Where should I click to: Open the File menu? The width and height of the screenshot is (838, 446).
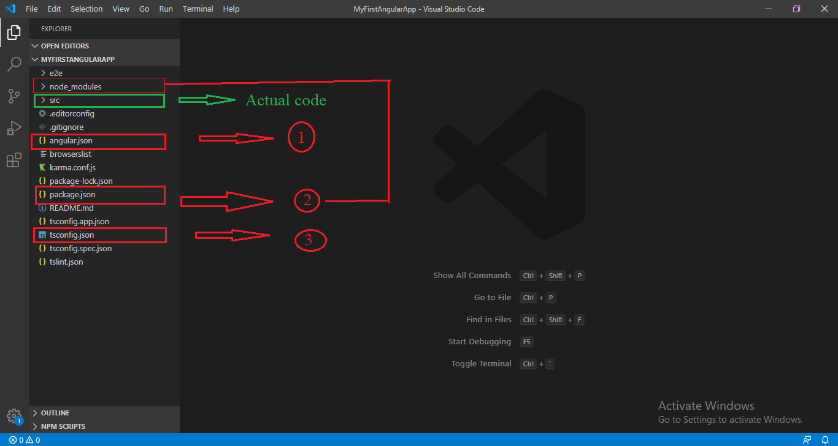point(31,9)
